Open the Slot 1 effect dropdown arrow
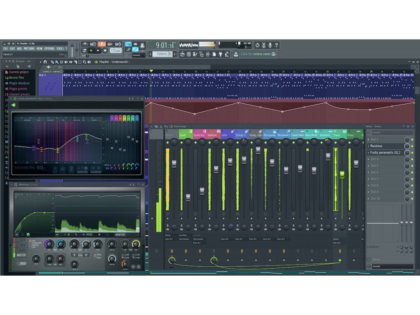Screen dimensions: 420x315 tap(368, 139)
